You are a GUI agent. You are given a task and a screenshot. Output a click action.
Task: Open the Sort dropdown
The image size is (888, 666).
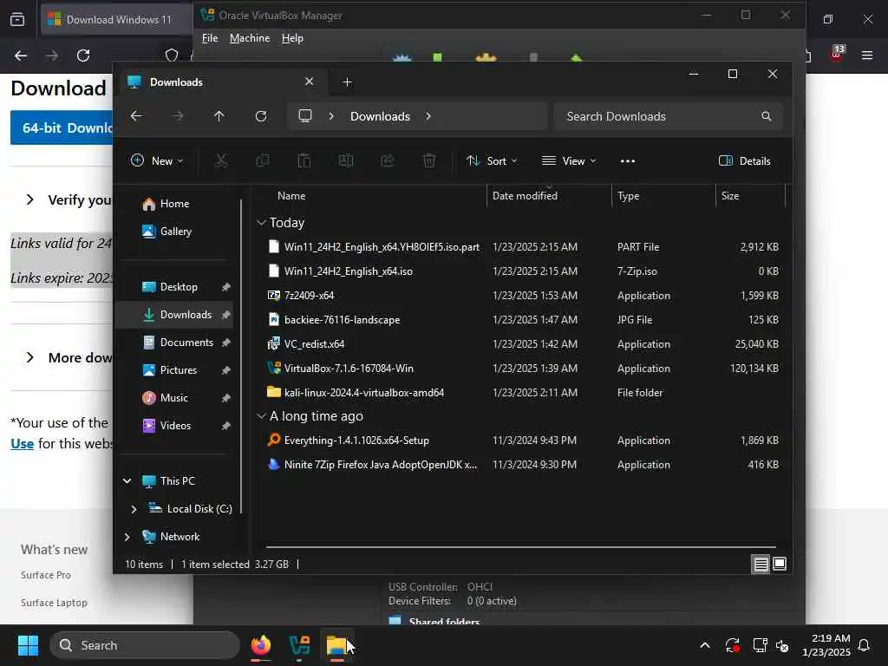click(x=492, y=160)
